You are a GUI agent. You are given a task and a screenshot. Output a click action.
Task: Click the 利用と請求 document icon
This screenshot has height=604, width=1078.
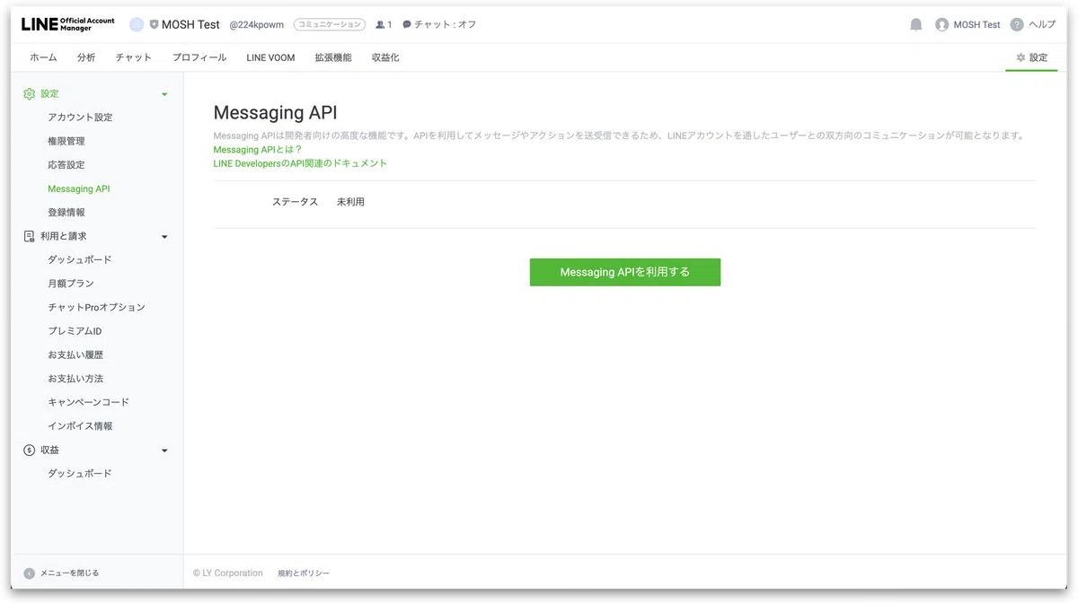pos(30,236)
